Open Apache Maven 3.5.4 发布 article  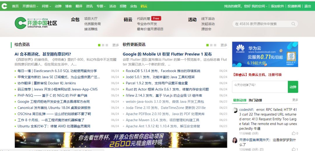162,120
